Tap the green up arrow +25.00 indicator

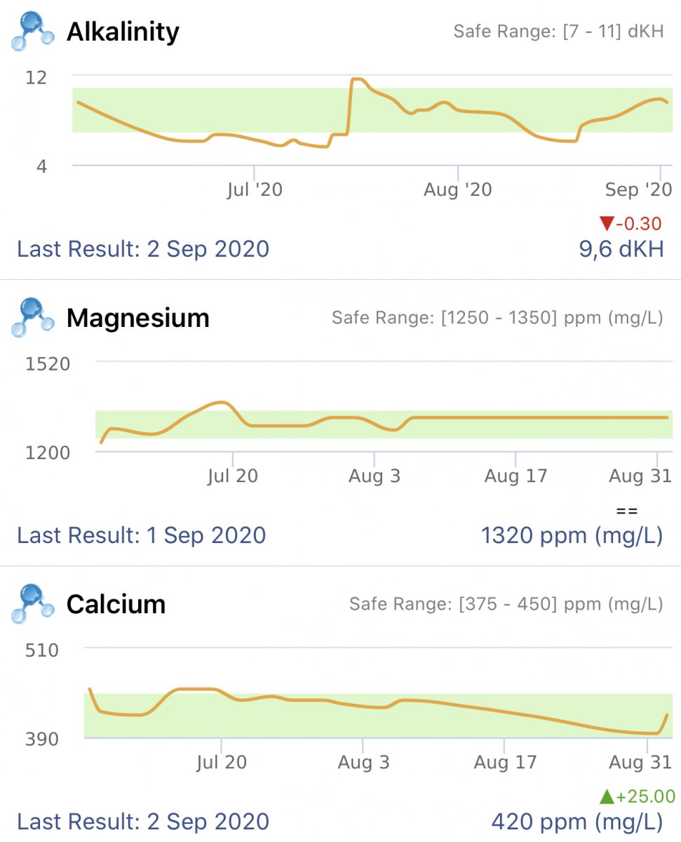click(638, 796)
